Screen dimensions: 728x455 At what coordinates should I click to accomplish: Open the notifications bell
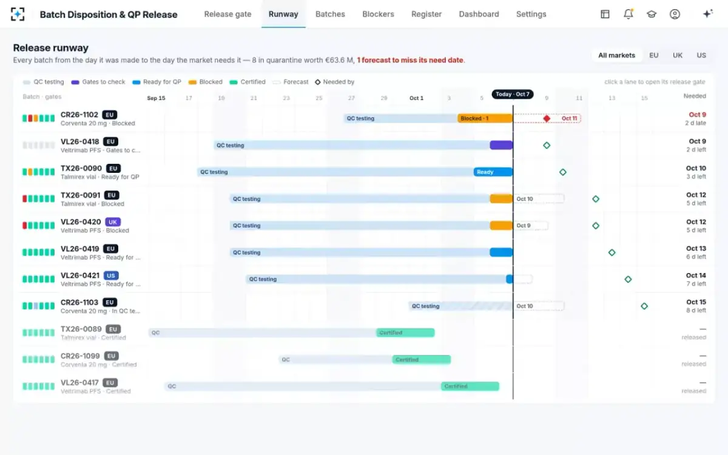[x=628, y=14]
